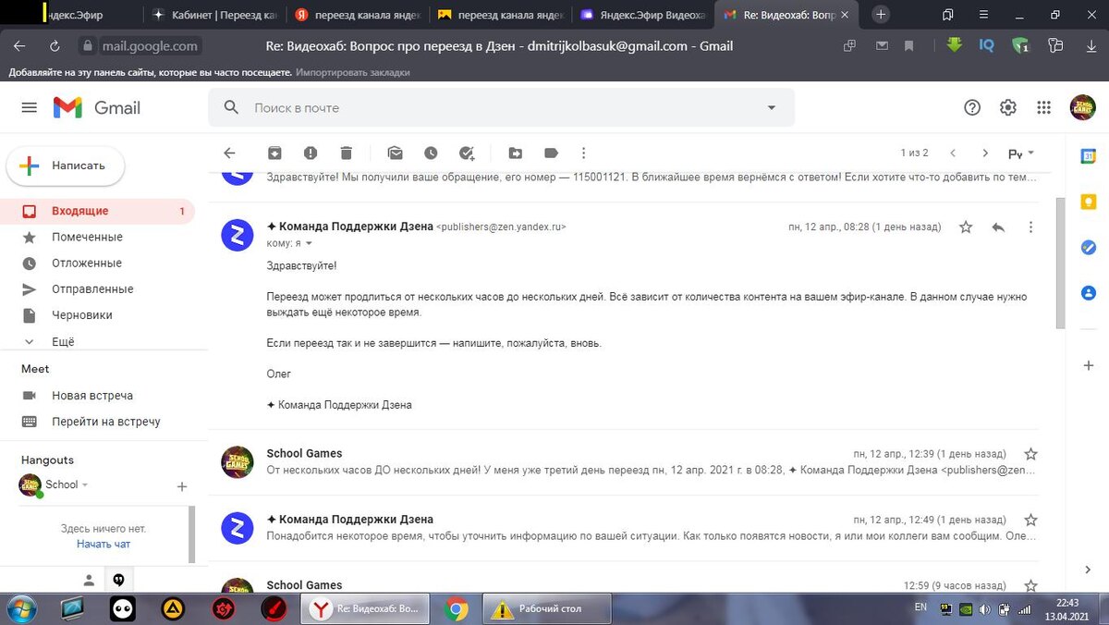Move conversation to folder icon
Viewport: 1109px width, 625px height.
click(515, 153)
